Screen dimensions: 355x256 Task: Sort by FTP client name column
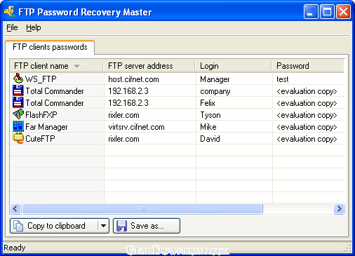(56, 66)
